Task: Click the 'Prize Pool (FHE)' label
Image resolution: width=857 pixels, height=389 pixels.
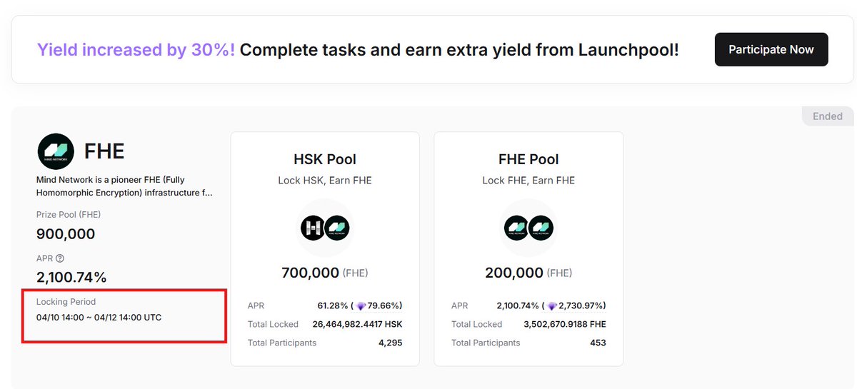Action: tap(69, 215)
